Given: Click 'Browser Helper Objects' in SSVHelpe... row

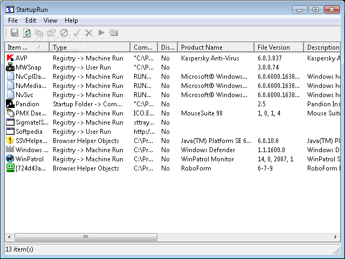Looking at the screenshot, I should [86, 141].
